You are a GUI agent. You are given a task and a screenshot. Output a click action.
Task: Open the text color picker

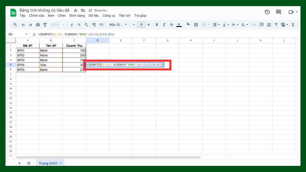(x=179, y=25)
